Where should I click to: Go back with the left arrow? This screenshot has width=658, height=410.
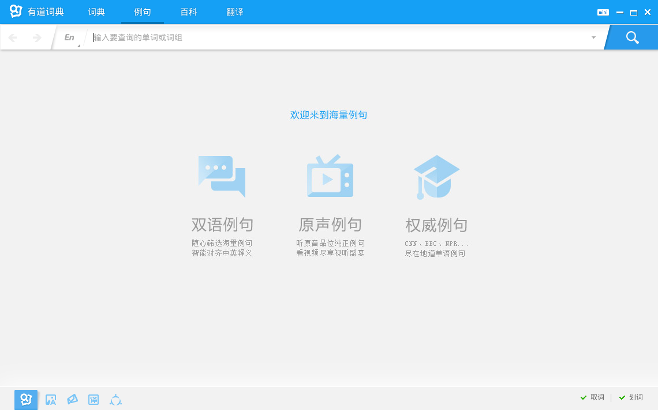[13, 37]
